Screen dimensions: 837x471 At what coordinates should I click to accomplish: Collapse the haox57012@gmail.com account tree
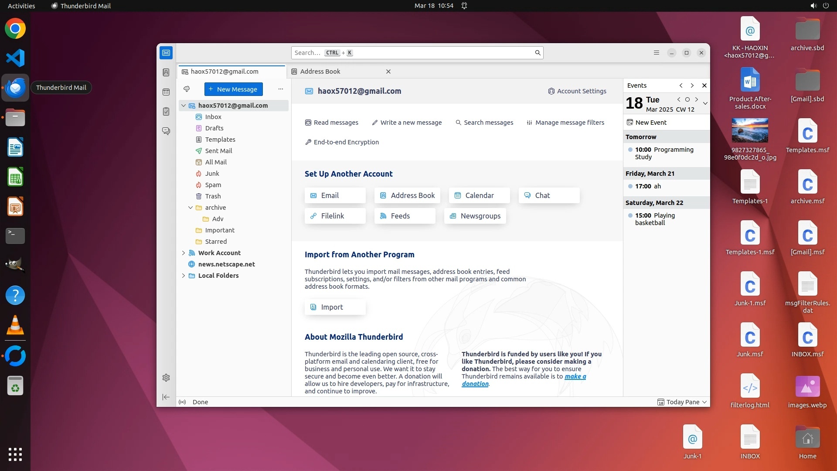pos(184,106)
